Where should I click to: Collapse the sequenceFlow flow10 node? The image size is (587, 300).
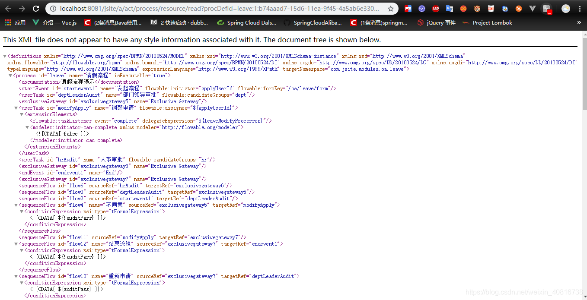tap(16, 276)
